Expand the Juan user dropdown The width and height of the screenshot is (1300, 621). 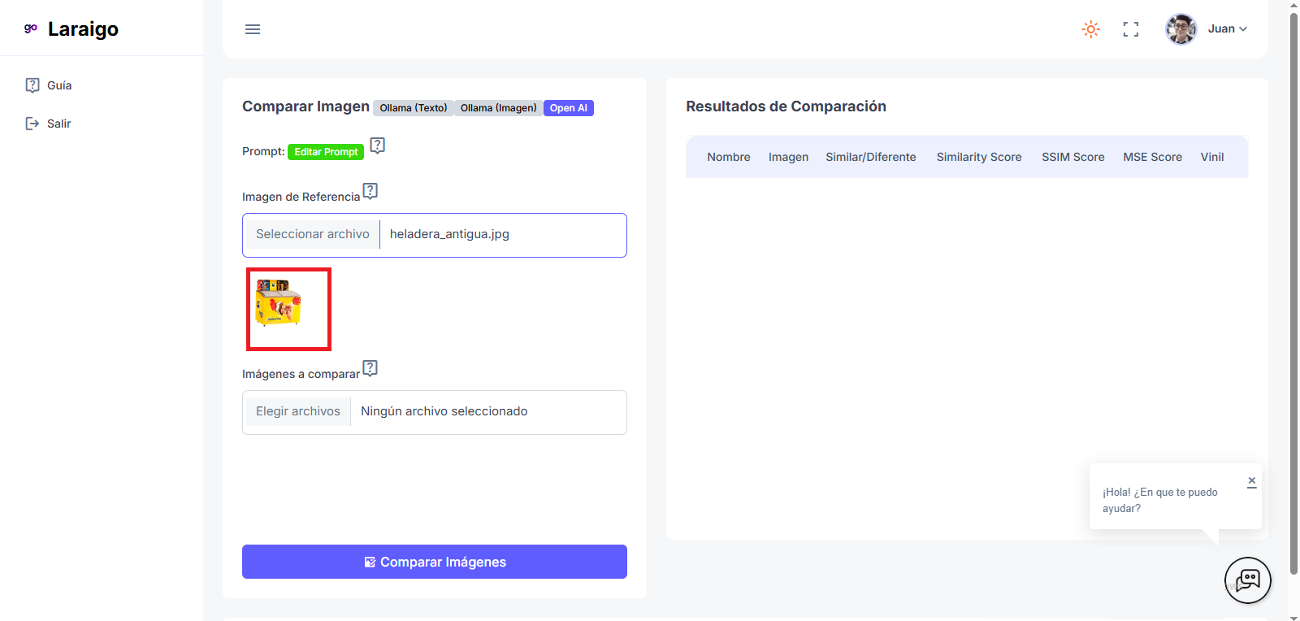click(1228, 28)
